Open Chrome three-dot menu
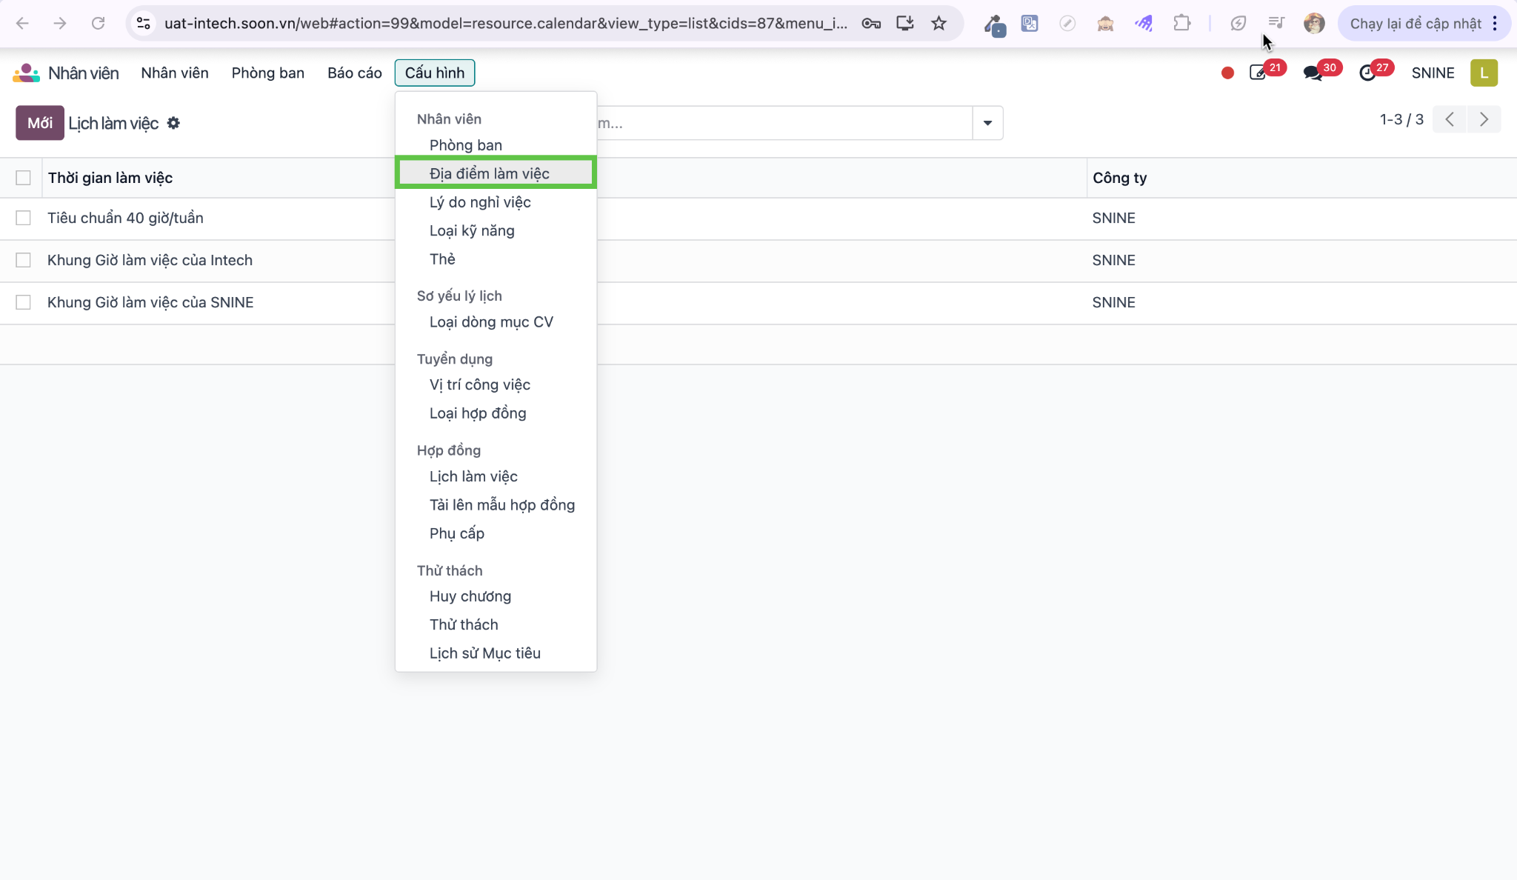Viewport: 1517px width, 880px height. (x=1495, y=24)
